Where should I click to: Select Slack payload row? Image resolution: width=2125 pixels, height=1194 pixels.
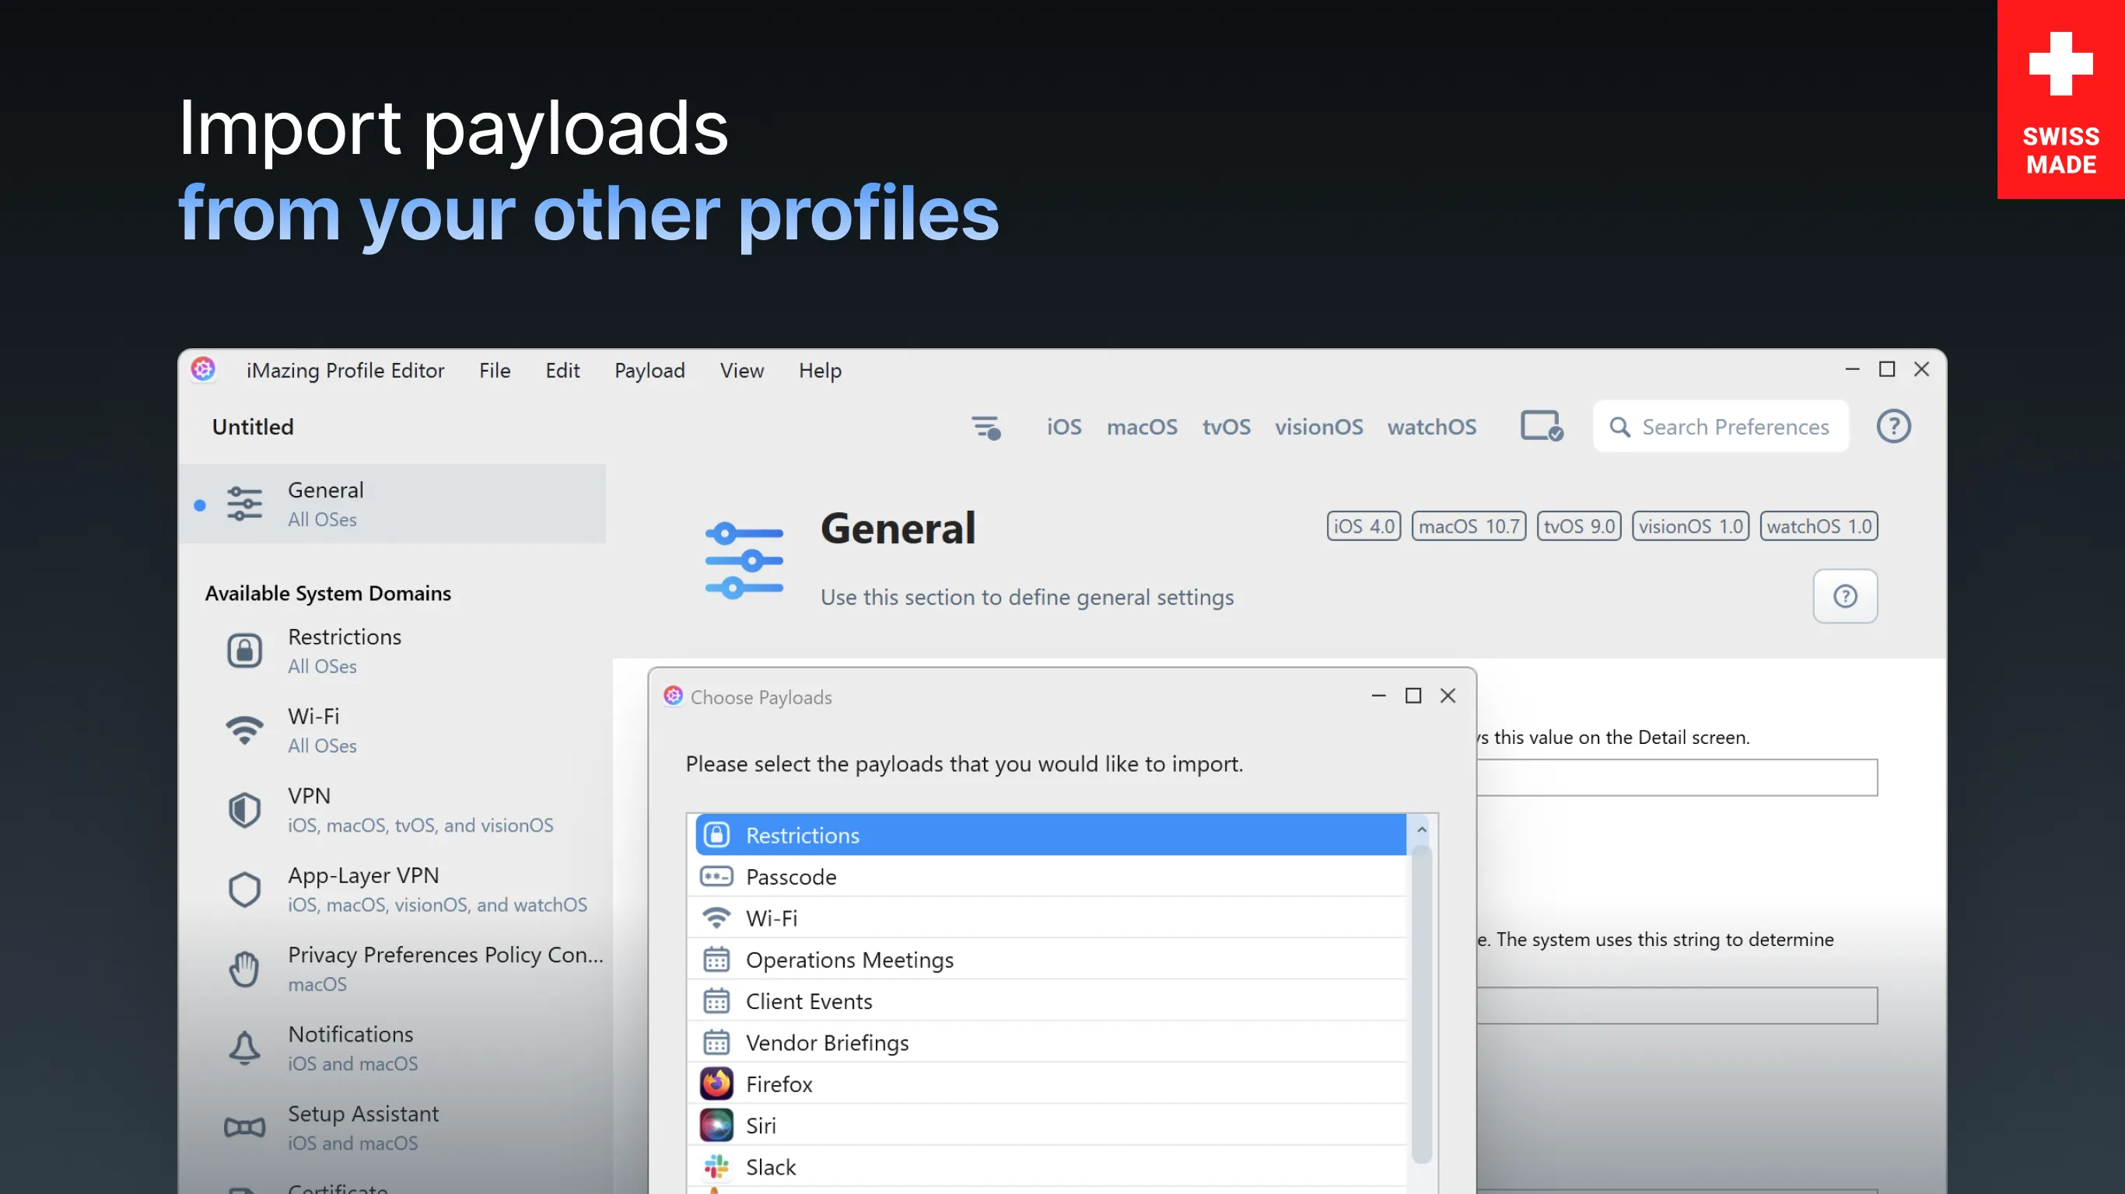pos(1047,1166)
